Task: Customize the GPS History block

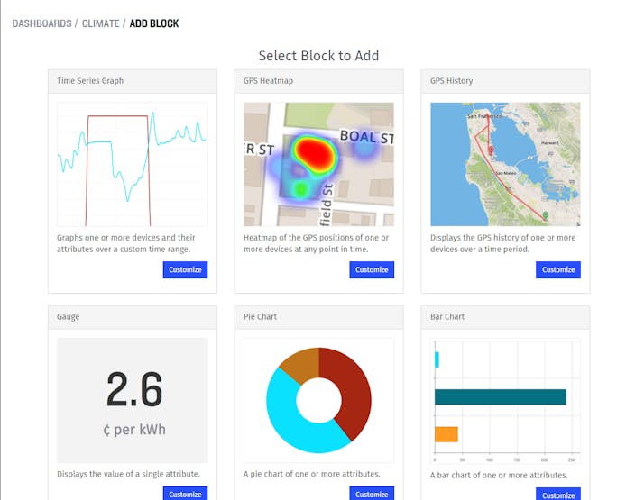Action: (x=558, y=270)
